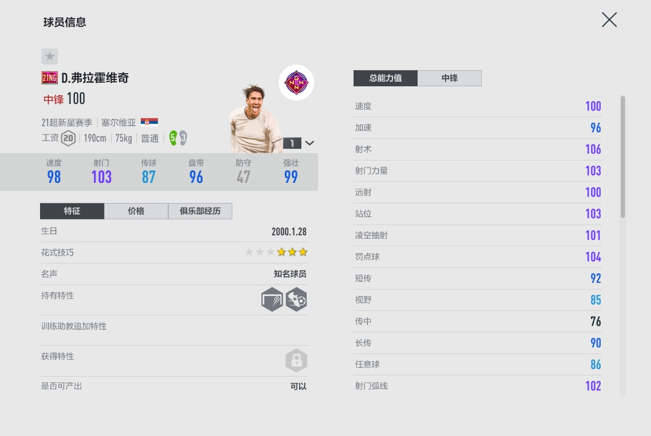Screen dimensions: 651x436
Task: Switch stats view to 中锋
Action: tap(450, 78)
